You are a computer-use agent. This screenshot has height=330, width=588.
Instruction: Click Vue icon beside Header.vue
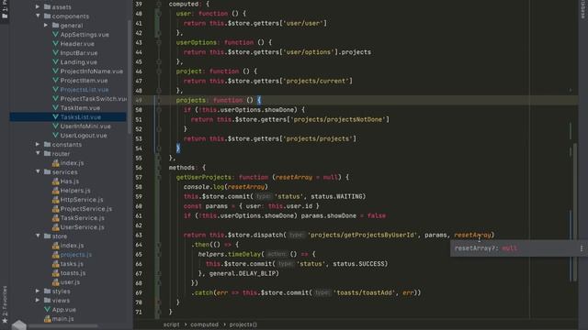pyautogui.click(x=55, y=43)
